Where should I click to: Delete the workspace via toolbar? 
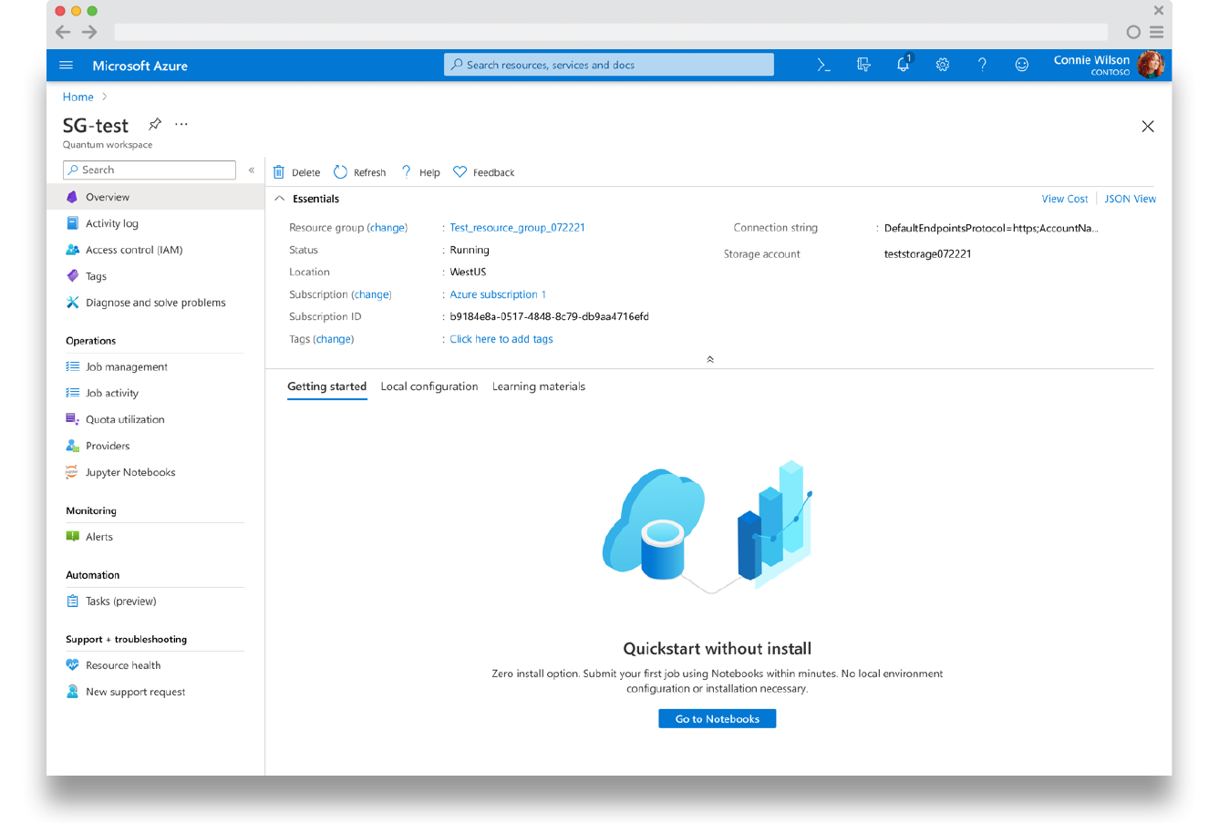click(297, 172)
